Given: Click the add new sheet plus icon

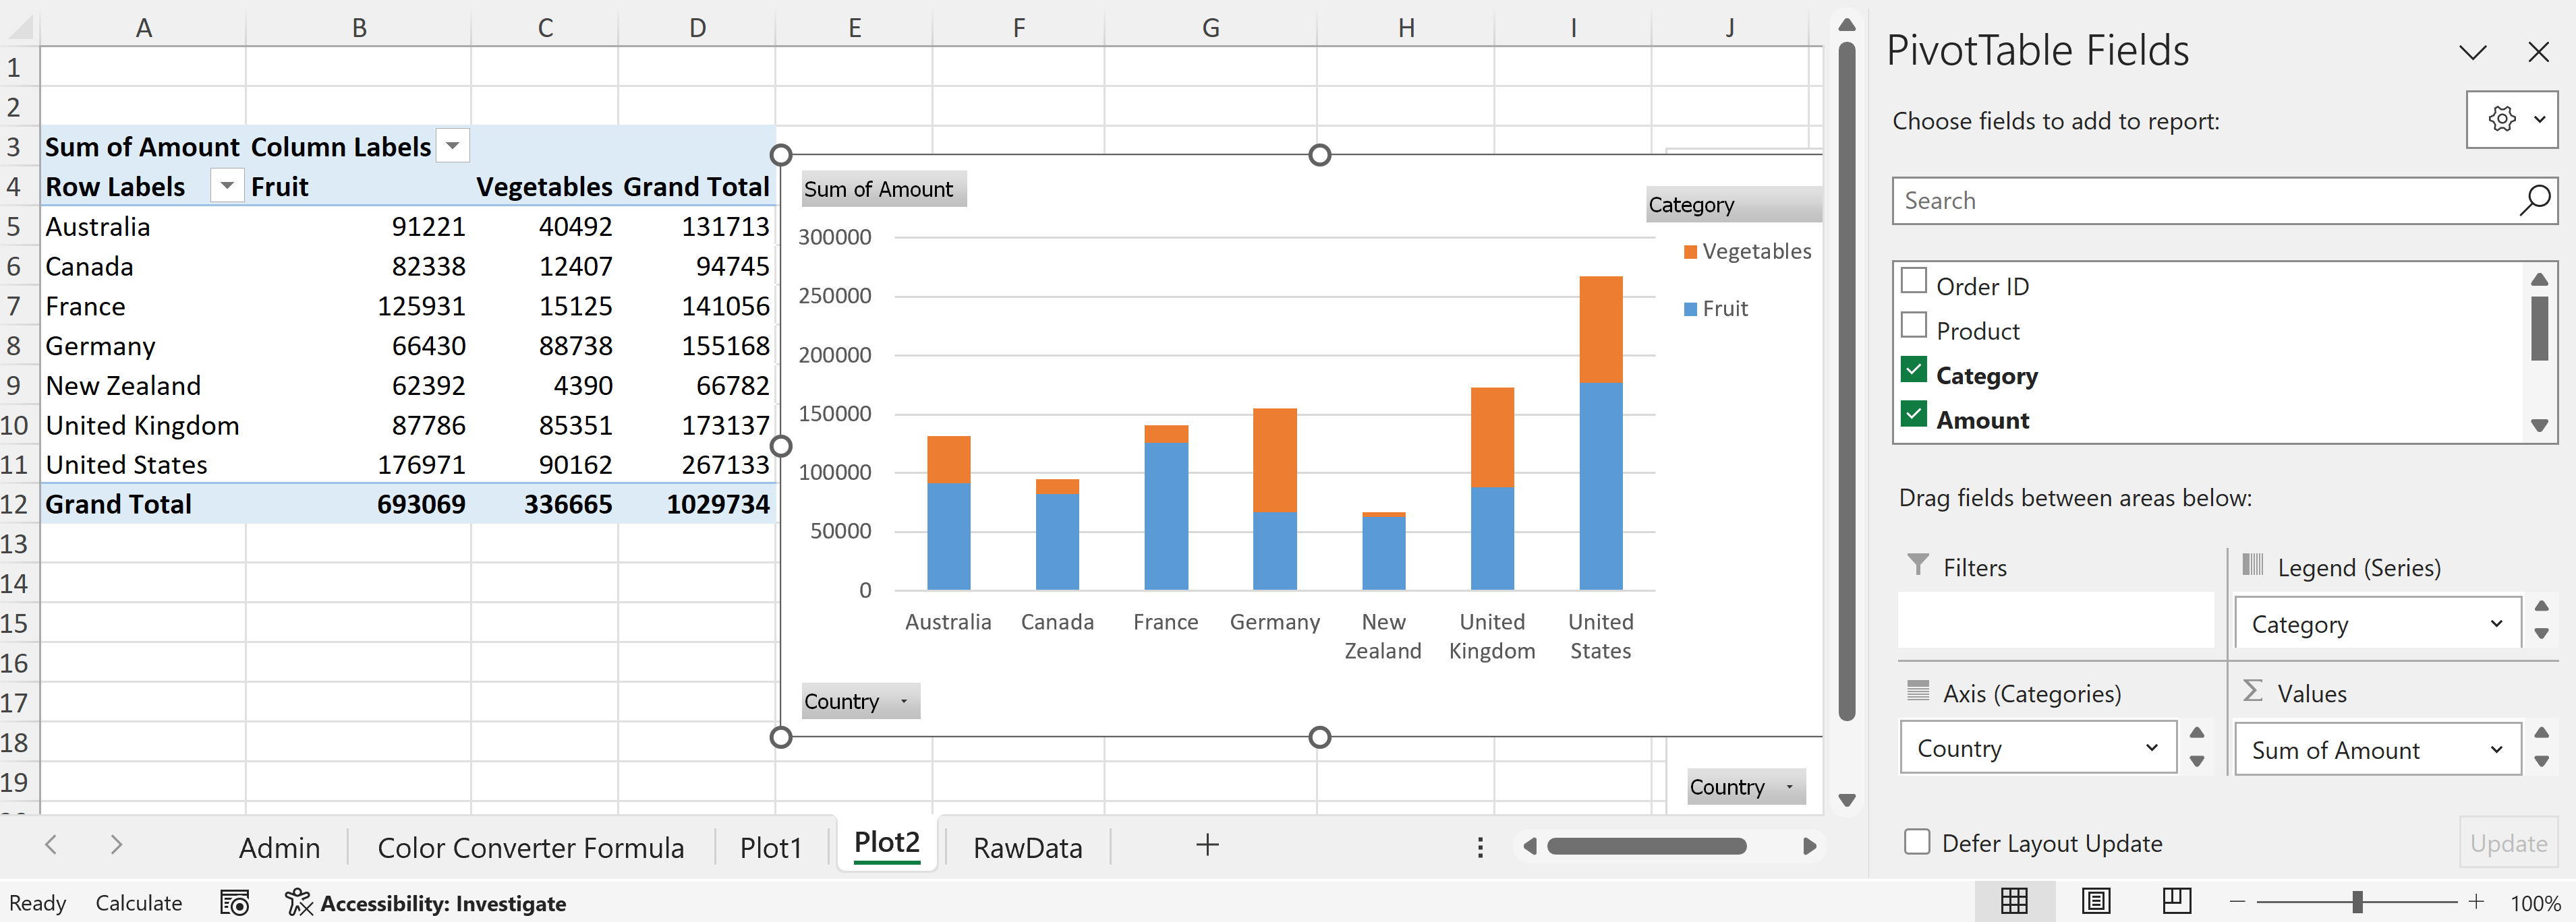Looking at the screenshot, I should pyautogui.click(x=1207, y=845).
